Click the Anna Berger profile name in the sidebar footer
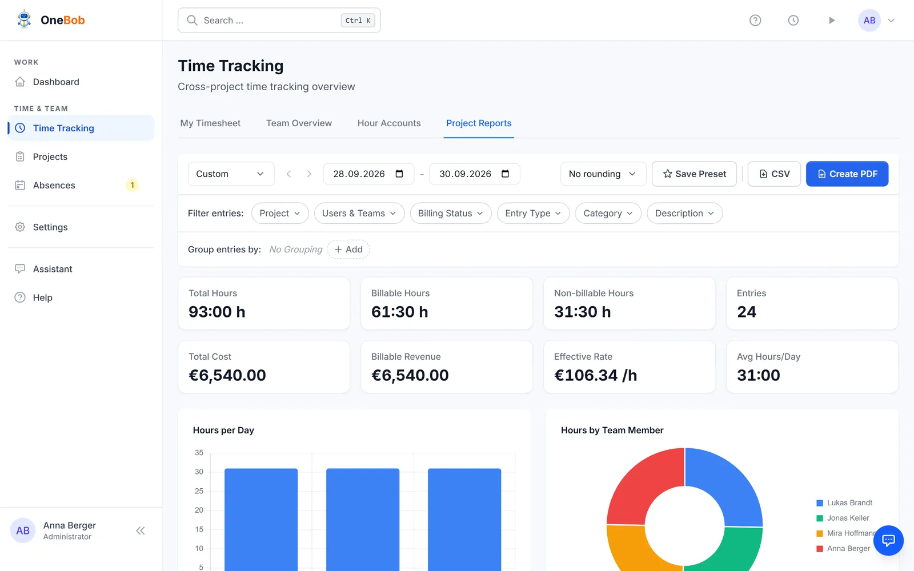This screenshot has height=571, width=914. click(x=70, y=525)
